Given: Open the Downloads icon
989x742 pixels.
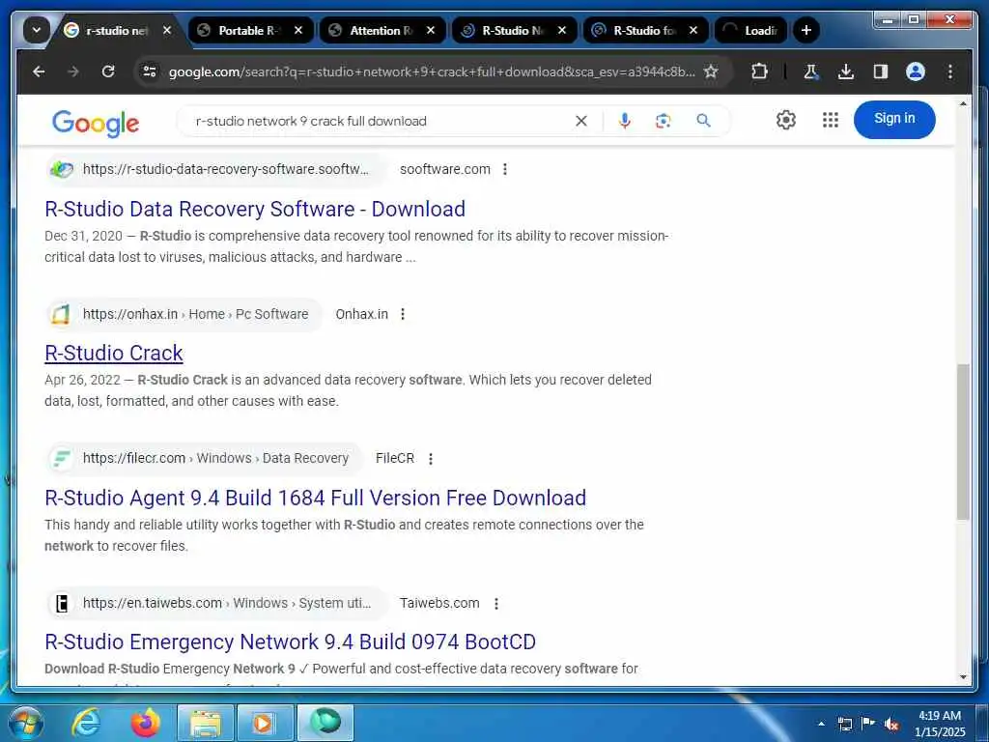Looking at the screenshot, I should point(846,71).
